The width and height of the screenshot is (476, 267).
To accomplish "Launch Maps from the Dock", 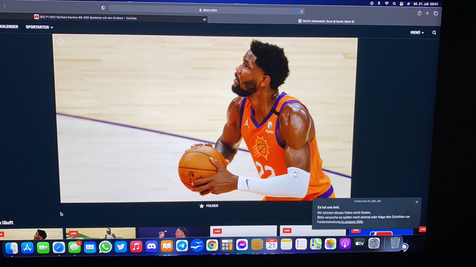I will tap(316, 244).
